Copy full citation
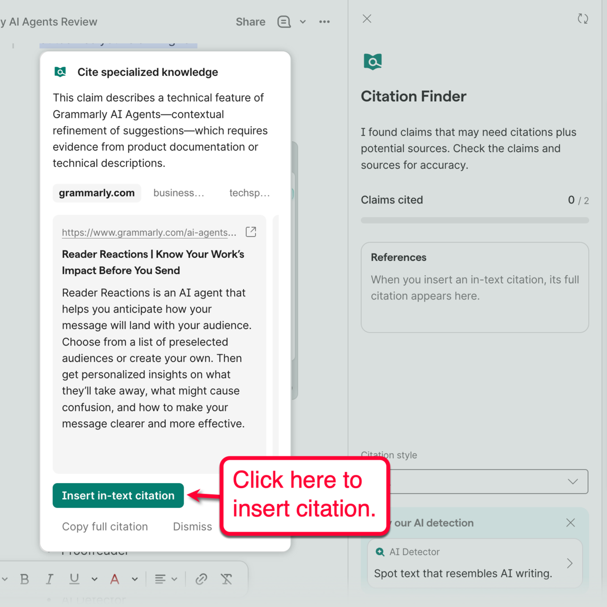Screen dimensions: 607x607 click(105, 527)
